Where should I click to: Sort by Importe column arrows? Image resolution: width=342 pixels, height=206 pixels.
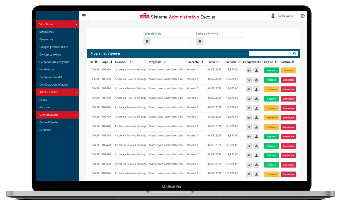(x=239, y=62)
